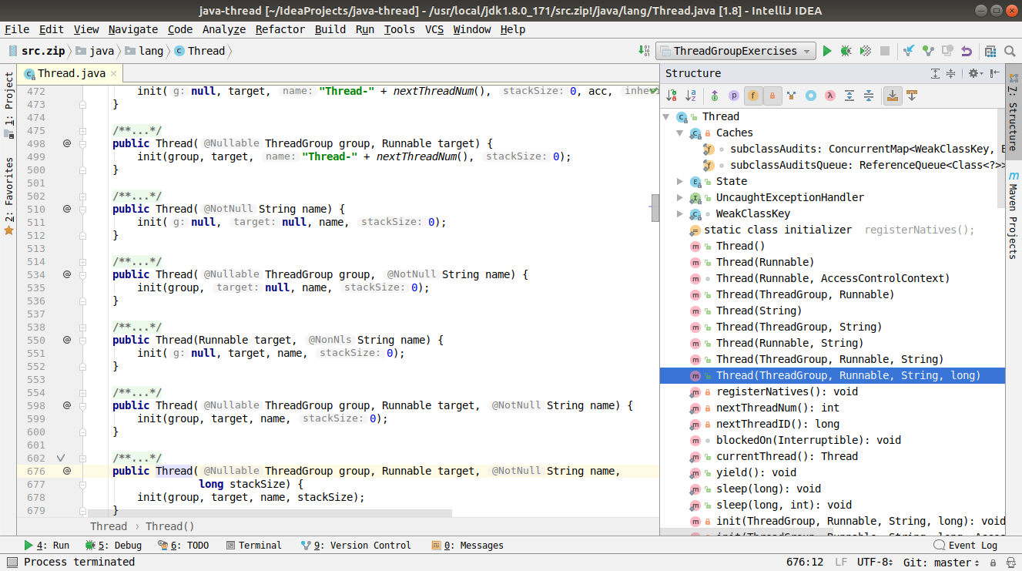Select Thread(ThreadGroup, Runnable, String, long) constructor
The width and height of the screenshot is (1022, 571).
click(833, 375)
